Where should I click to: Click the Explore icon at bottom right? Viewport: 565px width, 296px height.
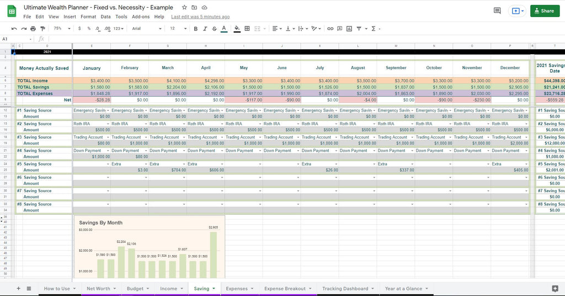pyautogui.click(x=555, y=288)
